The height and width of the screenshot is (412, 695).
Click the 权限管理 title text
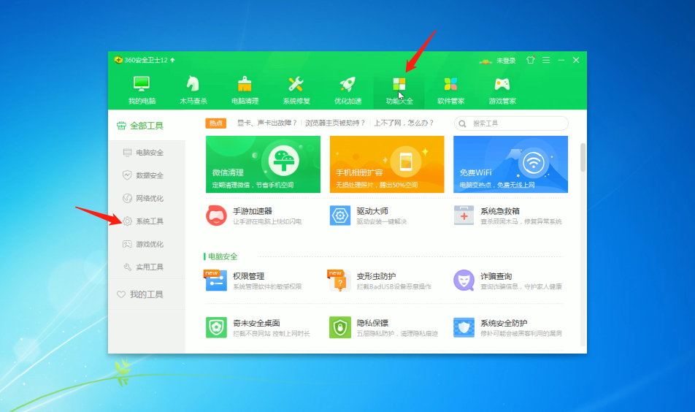249,276
